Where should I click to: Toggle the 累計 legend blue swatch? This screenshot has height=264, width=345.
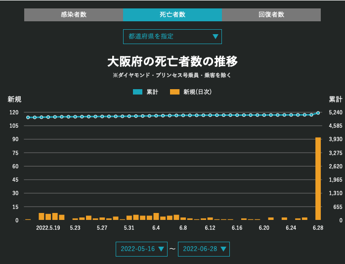click(x=137, y=92)
